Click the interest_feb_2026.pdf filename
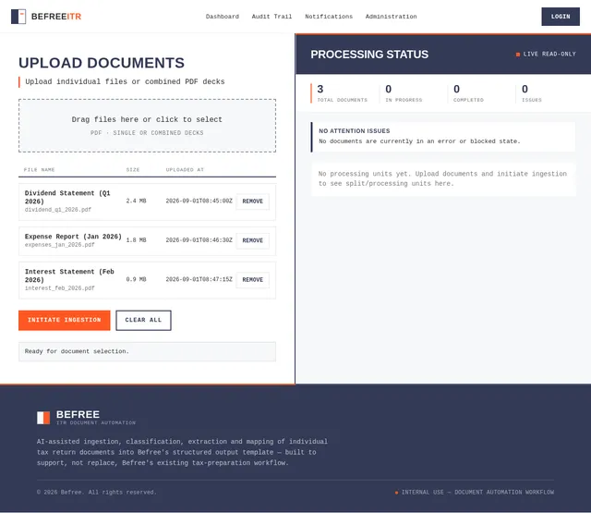Screen dimensions: 591x513 coord(59,288)
